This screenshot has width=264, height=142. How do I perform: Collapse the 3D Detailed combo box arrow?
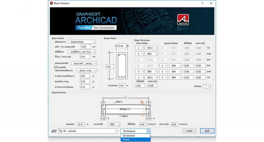tap(148, 131)
